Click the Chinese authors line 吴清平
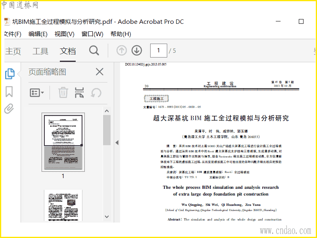 coord(221,131)
